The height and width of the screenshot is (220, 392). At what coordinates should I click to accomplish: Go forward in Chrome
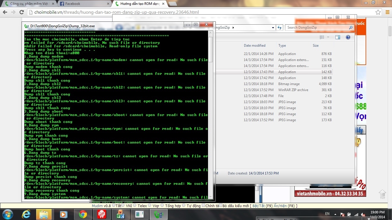(x=13, y=12)
